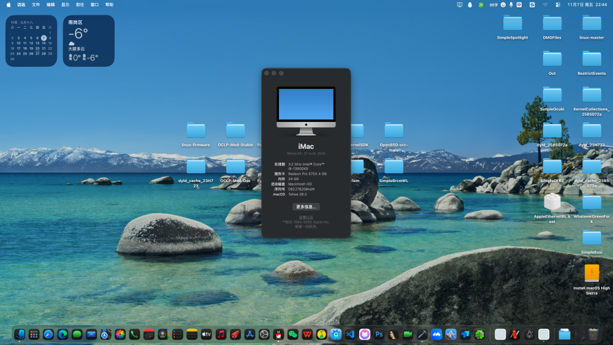Open Launchpad in the Dock
Viewport: 613px width, 345px height.
click(34, 335)
